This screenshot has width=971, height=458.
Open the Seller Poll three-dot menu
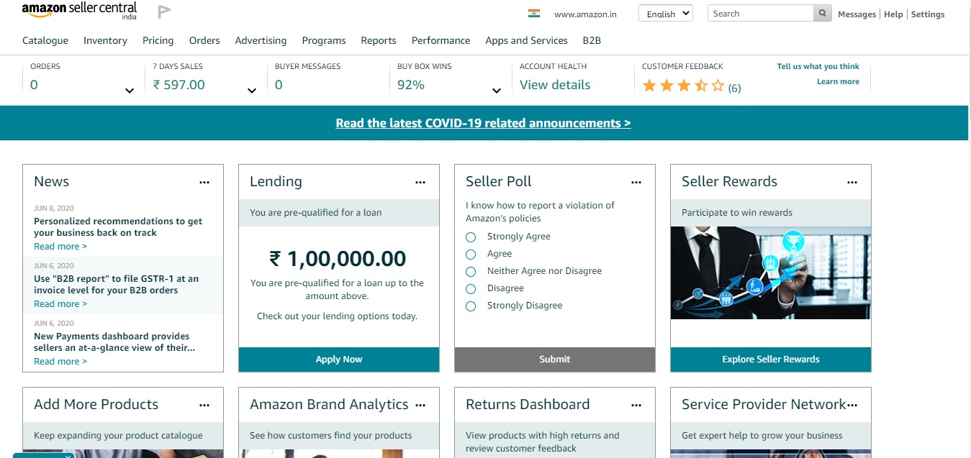[636, 183]
